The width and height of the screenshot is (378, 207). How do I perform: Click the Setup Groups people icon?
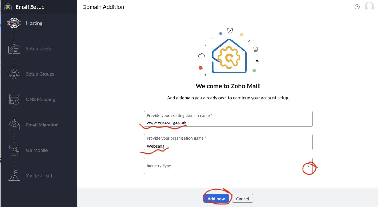coord(14,74)
